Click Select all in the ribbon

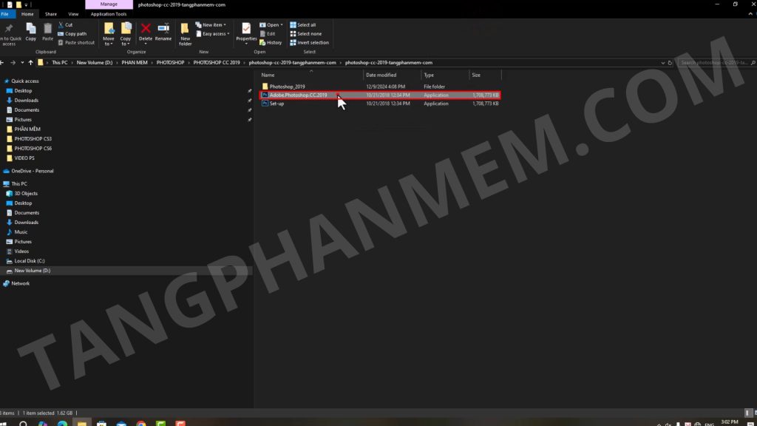point(306,24)
